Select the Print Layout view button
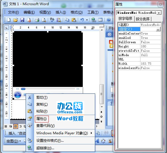The width and height of the screenshot is (167, 153). point(16,126)
